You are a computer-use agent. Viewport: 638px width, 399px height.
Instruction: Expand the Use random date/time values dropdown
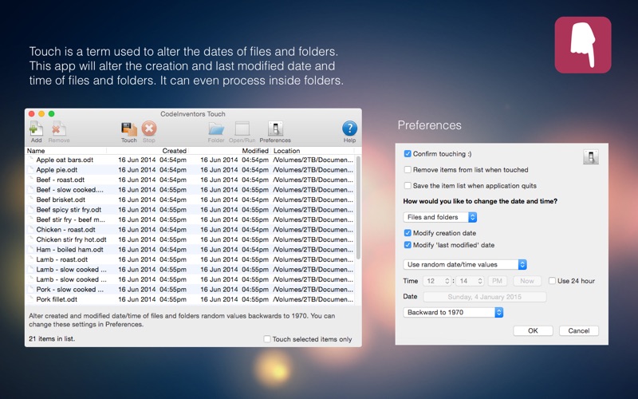465,265
